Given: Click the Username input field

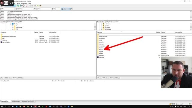Looking at the screenshot, I should (x=28, y=9).
